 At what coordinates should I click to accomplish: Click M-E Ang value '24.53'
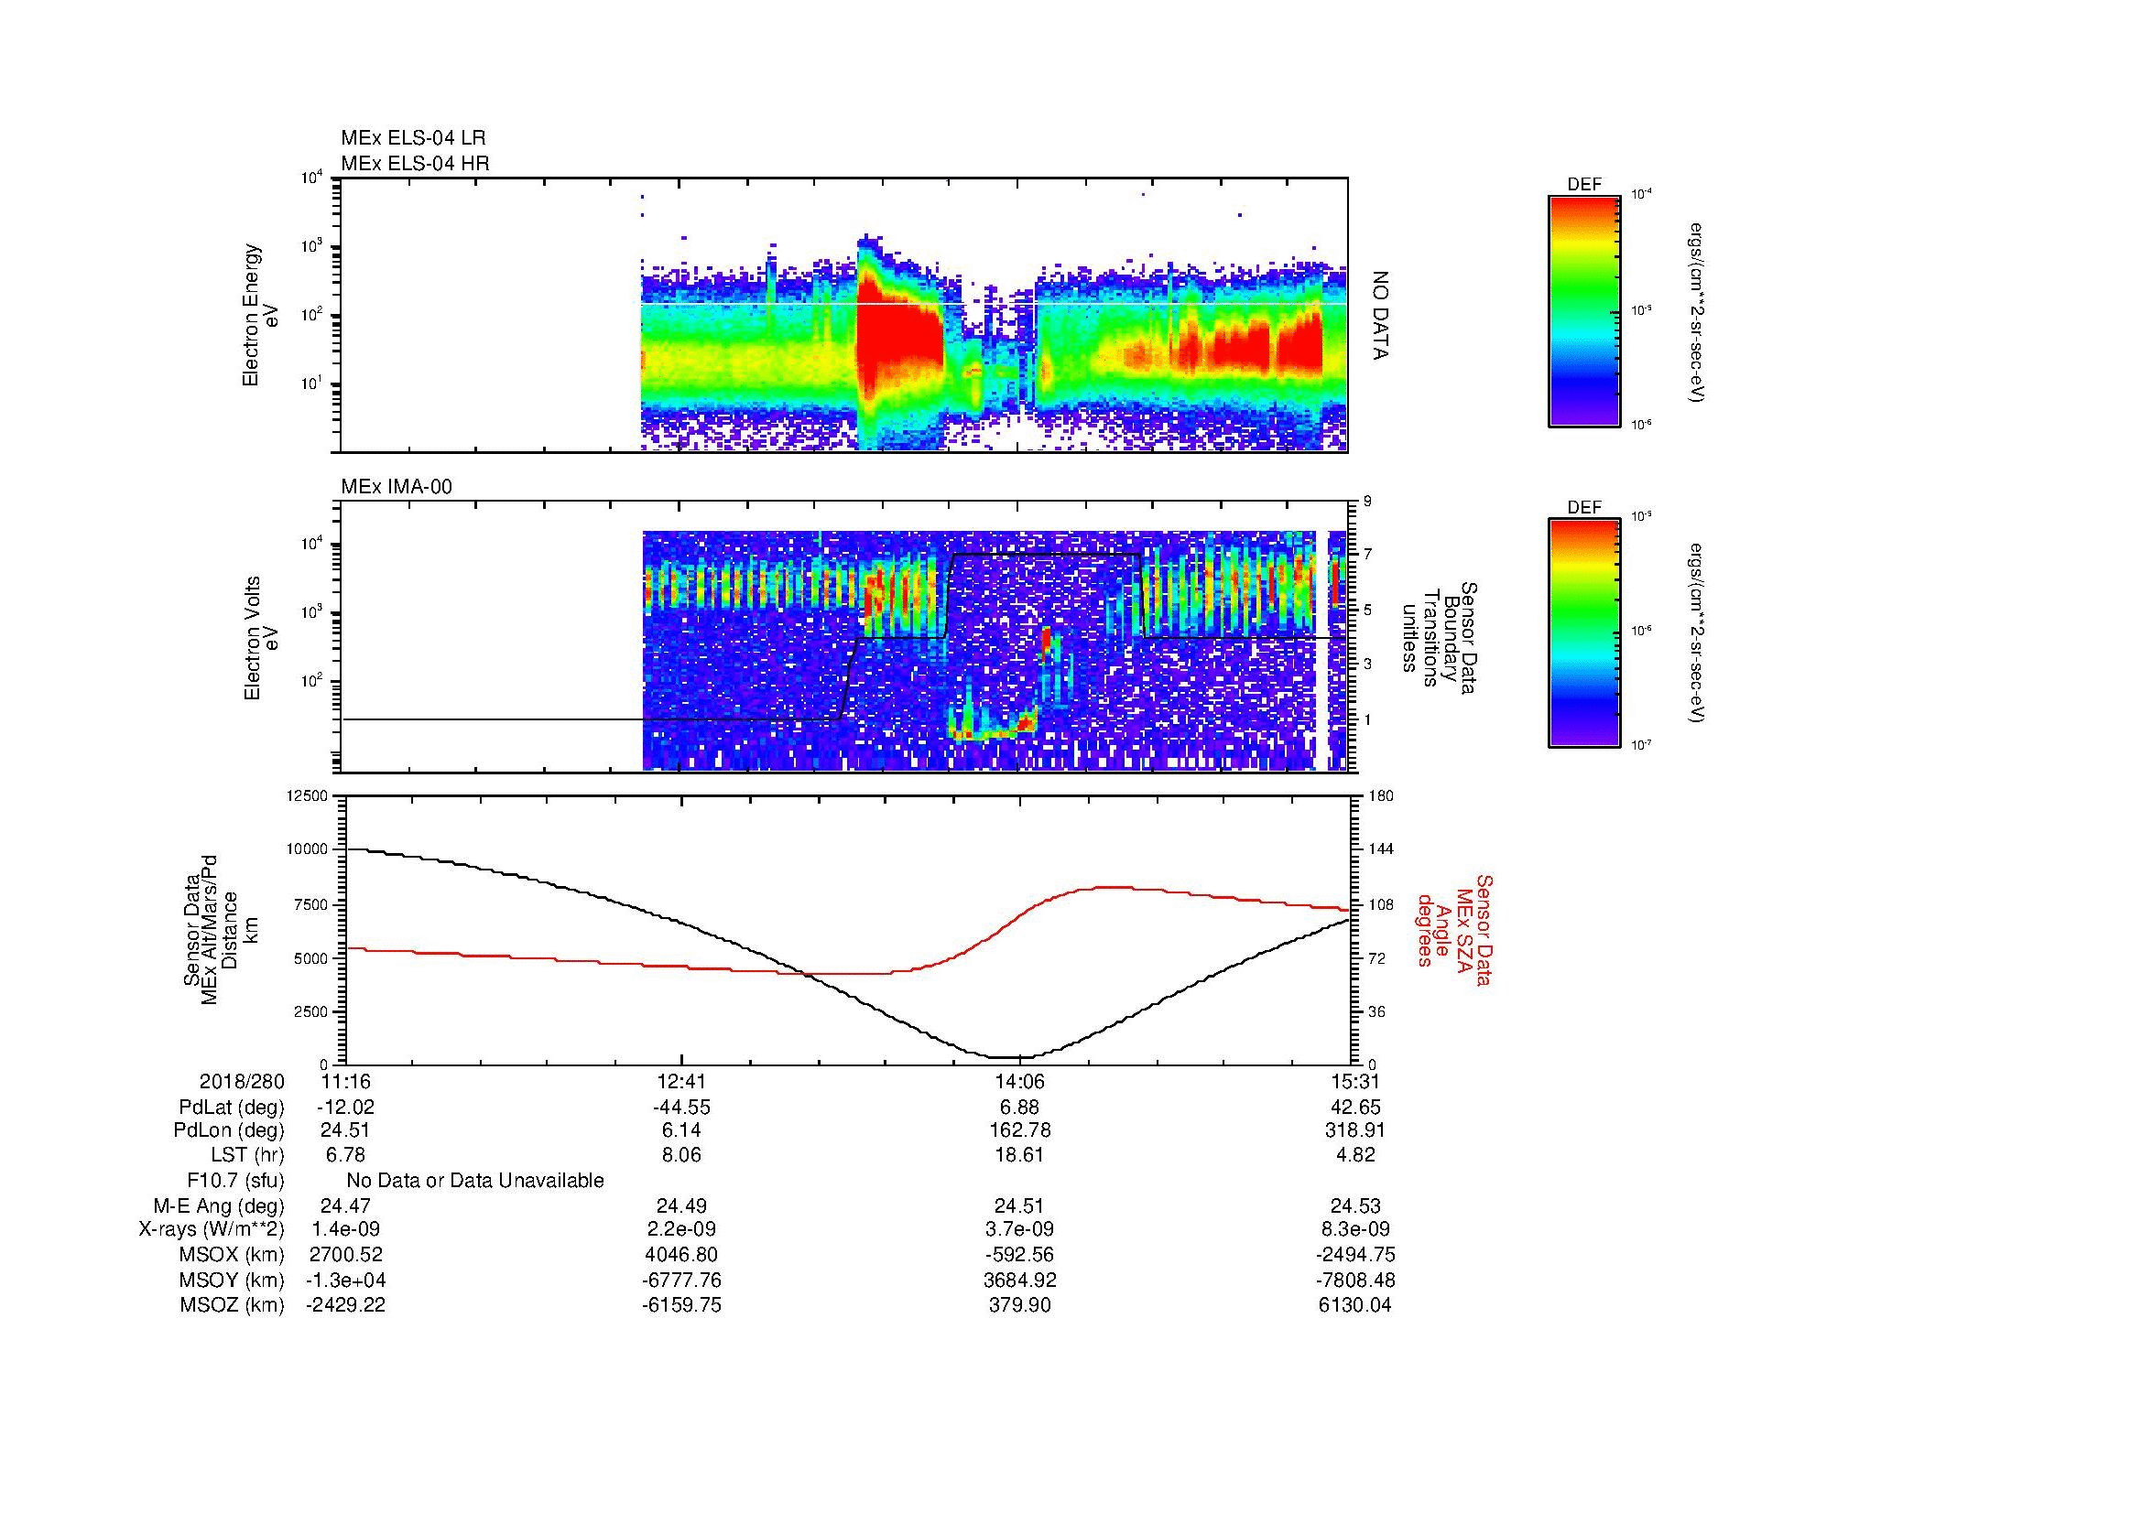tap(1355, 1206)
